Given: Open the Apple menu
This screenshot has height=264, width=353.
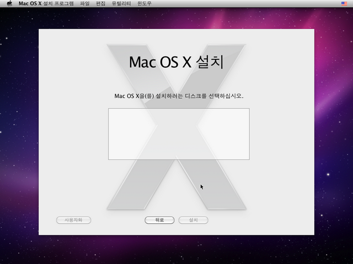Looking at the screenshot, I should 9,4.
